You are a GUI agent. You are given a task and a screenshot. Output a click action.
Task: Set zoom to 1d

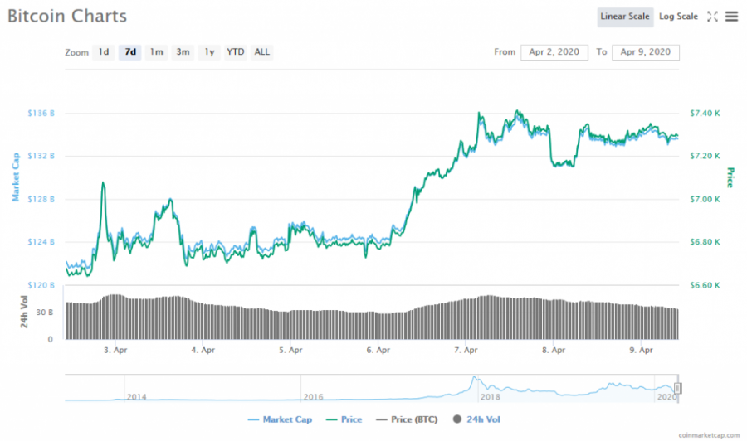coord(104,52)
